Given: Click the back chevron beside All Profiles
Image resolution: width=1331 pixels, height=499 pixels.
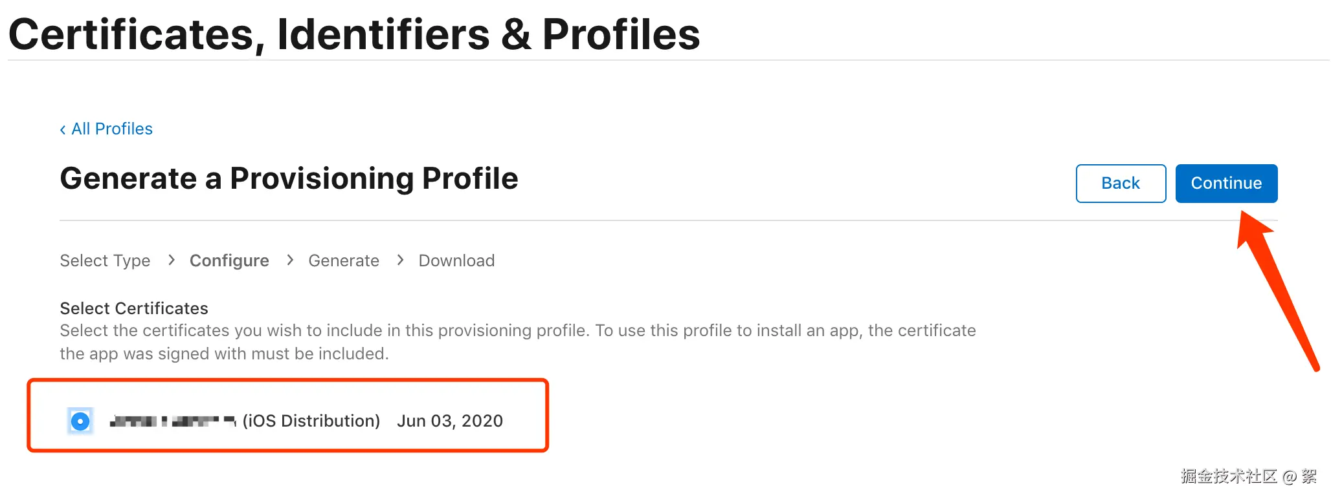Looking at the screenshot, I should tap(63, 129).
